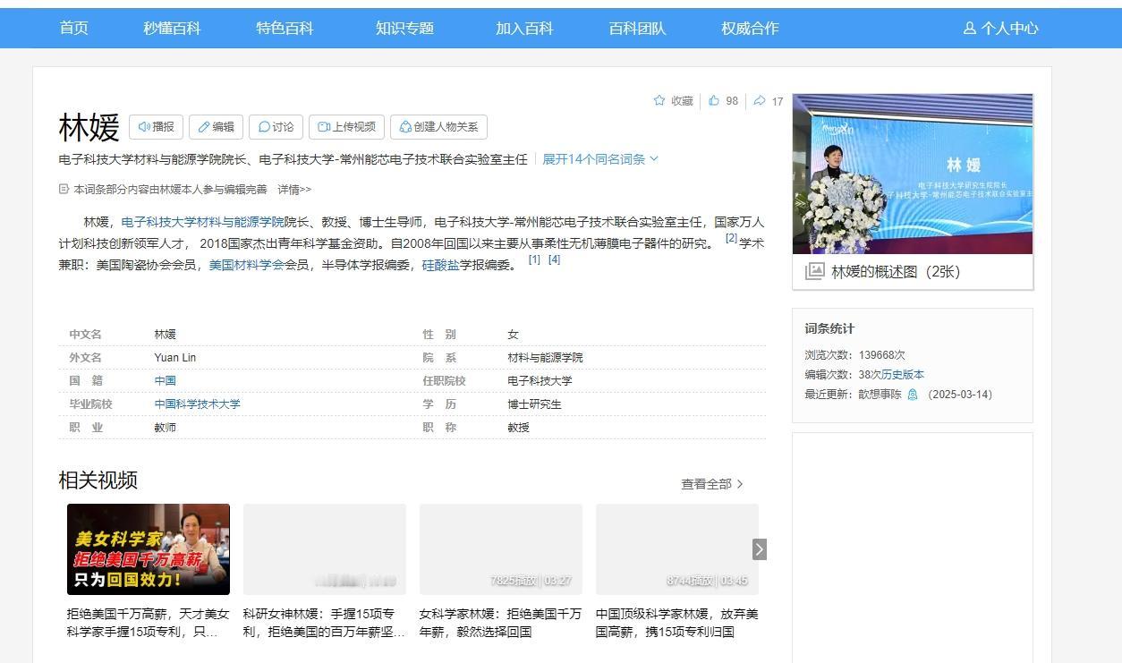Click the thumbs-up like icon
Viewport: 1122px width, 663px height.
[714, 101]
